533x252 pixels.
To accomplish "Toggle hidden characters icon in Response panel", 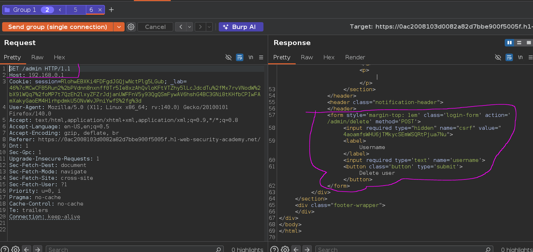I will (x=498, y=58).
